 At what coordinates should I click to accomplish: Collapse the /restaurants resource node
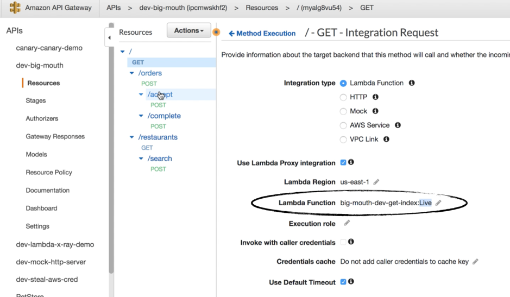click(131, 137)
